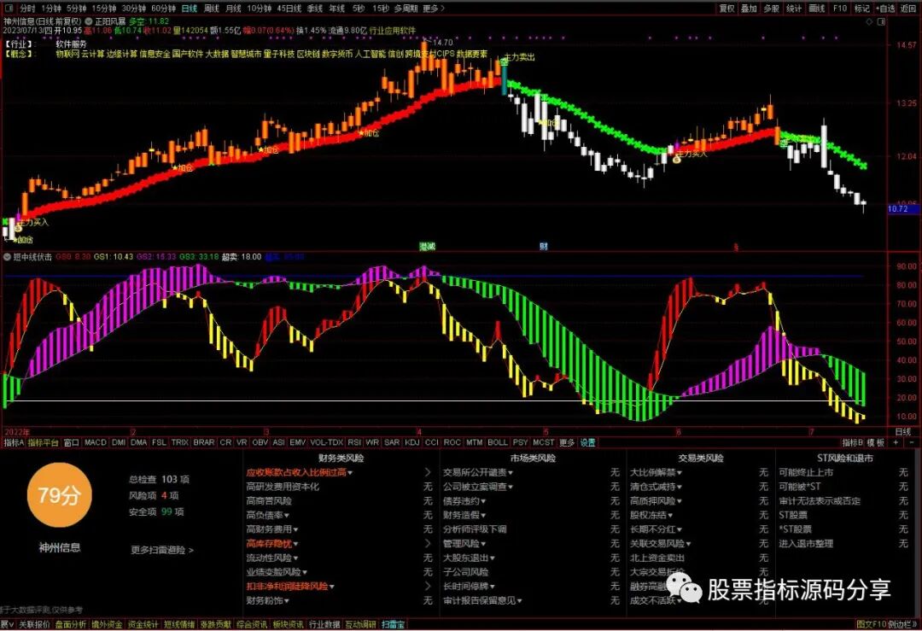Viewport: 922px width, 631px height.
Task: Click the plus zoom button beside 模板
Action: click(x=895, y=442)
